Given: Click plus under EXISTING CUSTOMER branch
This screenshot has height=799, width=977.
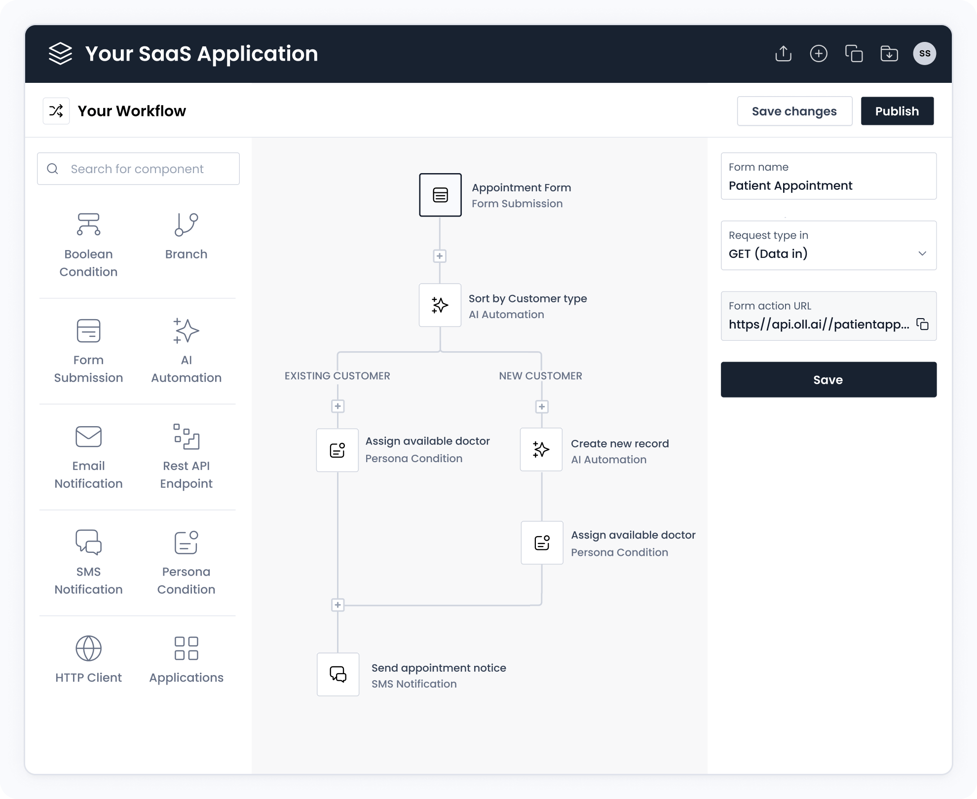Looking at the screenshot, I should pyautogui.click(x=338, y=406).
